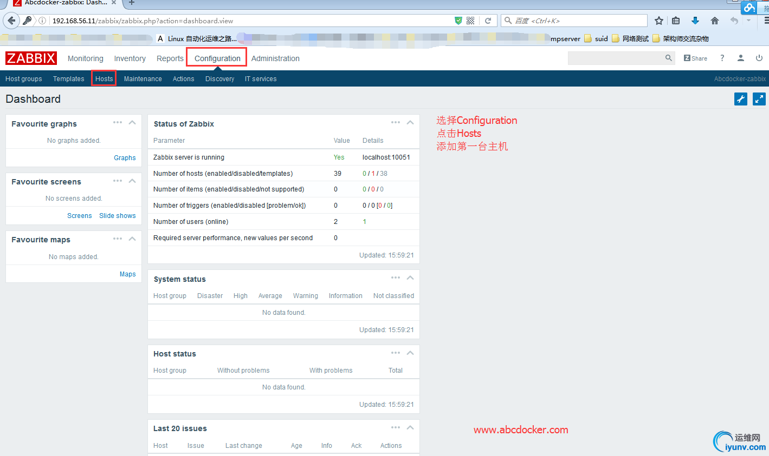Viewport: 769px width, 456px height.
Task: Click the dashboard wrench configuration icon
Action: (741, 99)
